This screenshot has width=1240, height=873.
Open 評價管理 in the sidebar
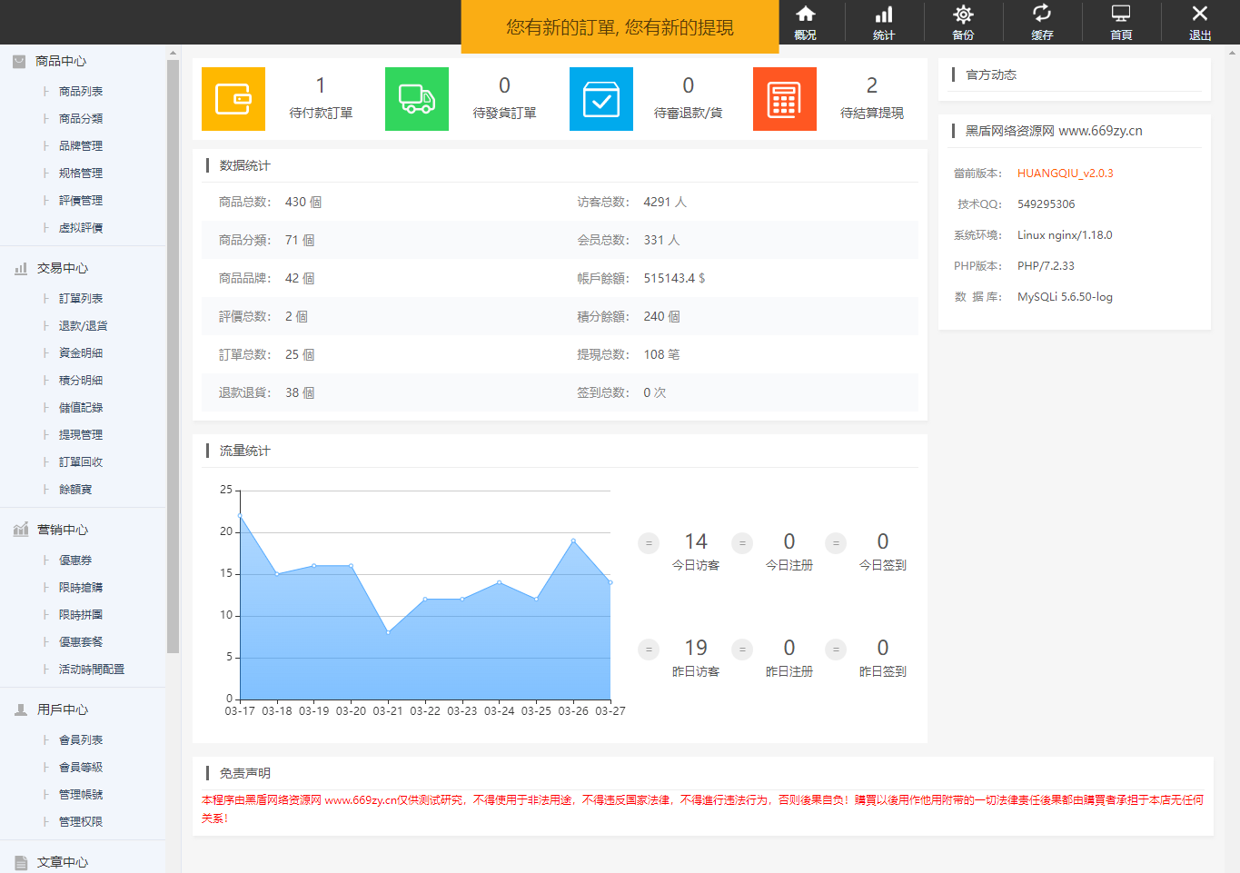point(81,201)
